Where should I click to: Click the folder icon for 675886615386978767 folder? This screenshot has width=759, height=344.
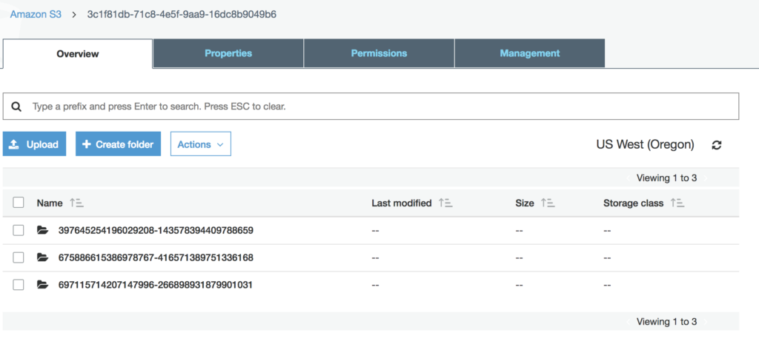click(x=42, y=257)
